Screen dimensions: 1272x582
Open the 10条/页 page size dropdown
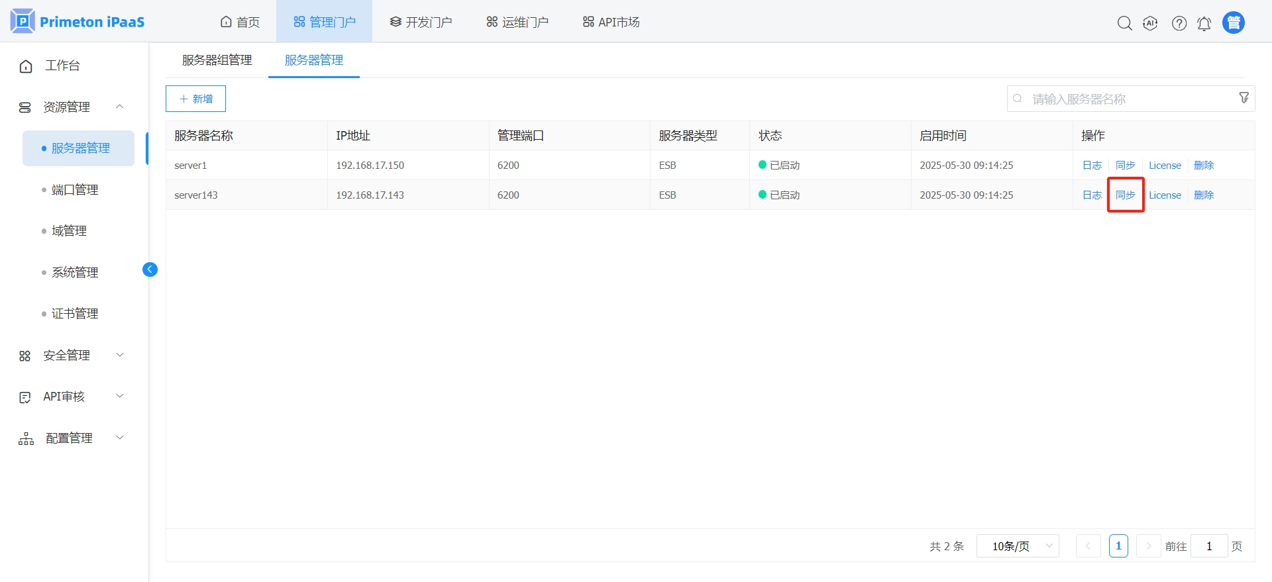coord(1018,546)
